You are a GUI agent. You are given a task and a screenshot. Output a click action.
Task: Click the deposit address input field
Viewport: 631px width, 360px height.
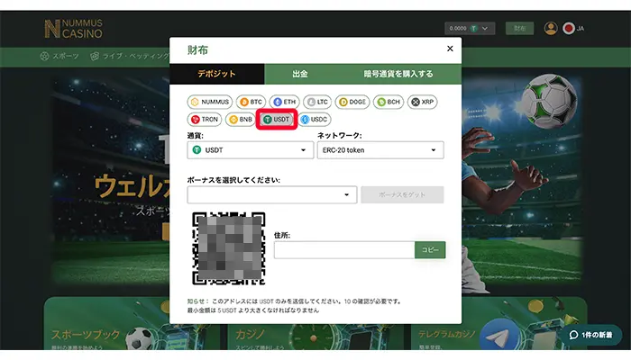pyautogui.click(x=343, y=250)
